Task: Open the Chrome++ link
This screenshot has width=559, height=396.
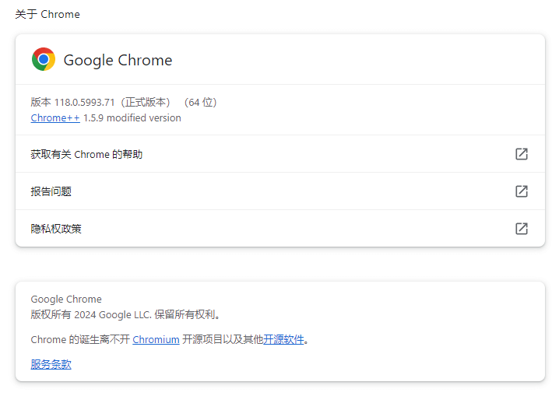Action: [55, 118]
